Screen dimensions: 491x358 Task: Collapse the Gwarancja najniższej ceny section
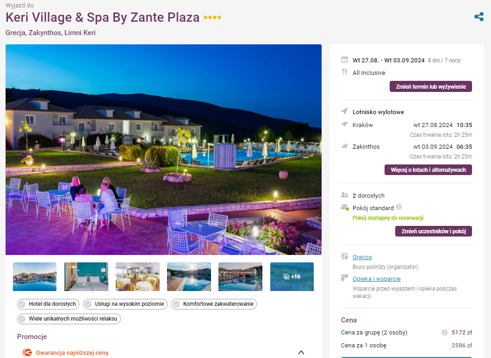301,352
